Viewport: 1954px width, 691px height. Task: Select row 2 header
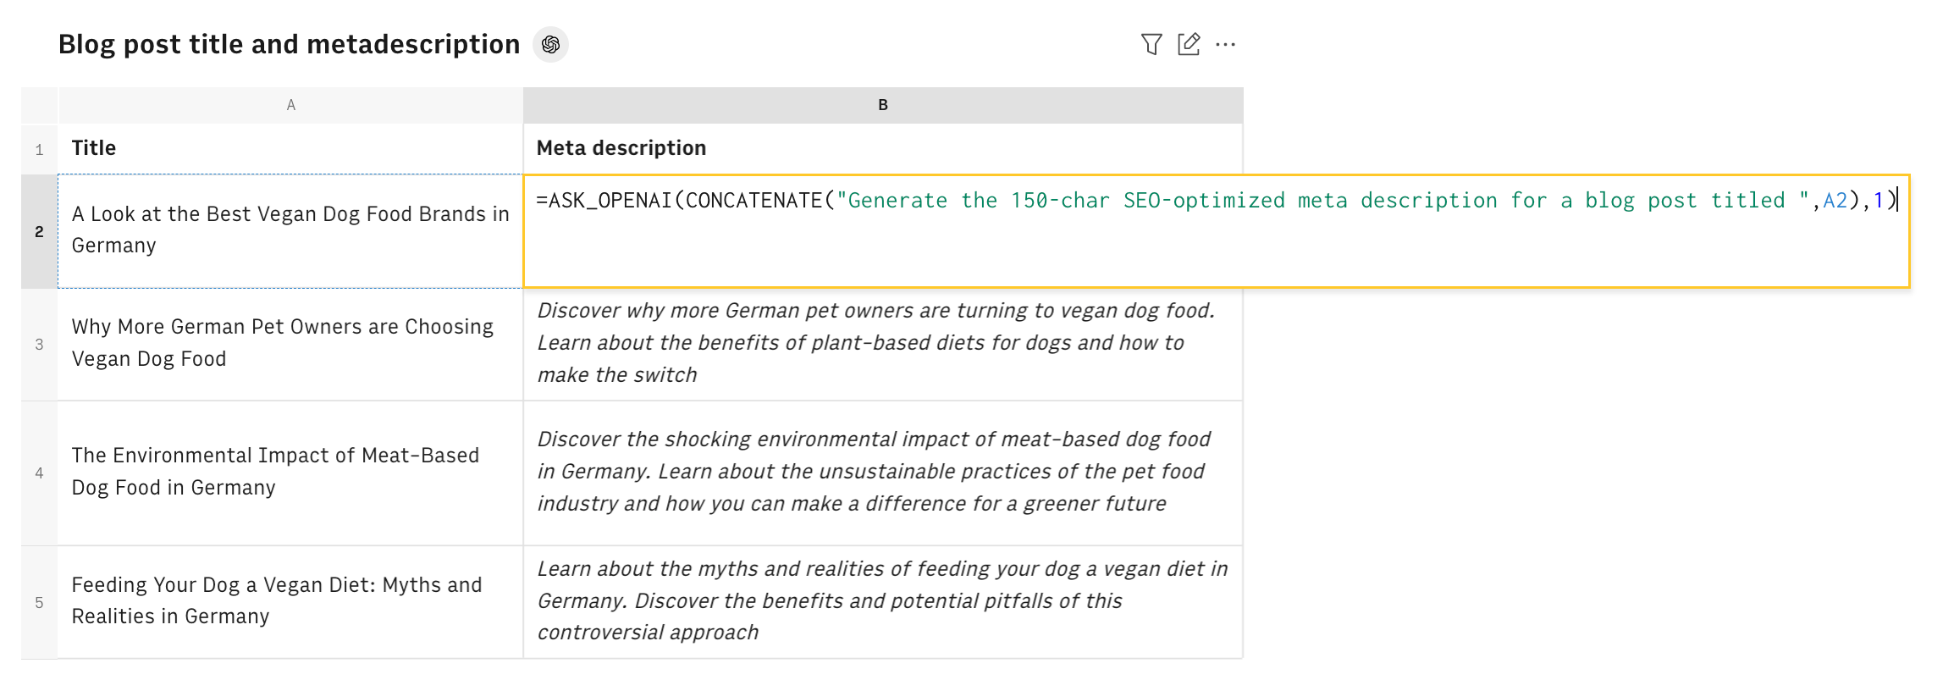point(39,231)
